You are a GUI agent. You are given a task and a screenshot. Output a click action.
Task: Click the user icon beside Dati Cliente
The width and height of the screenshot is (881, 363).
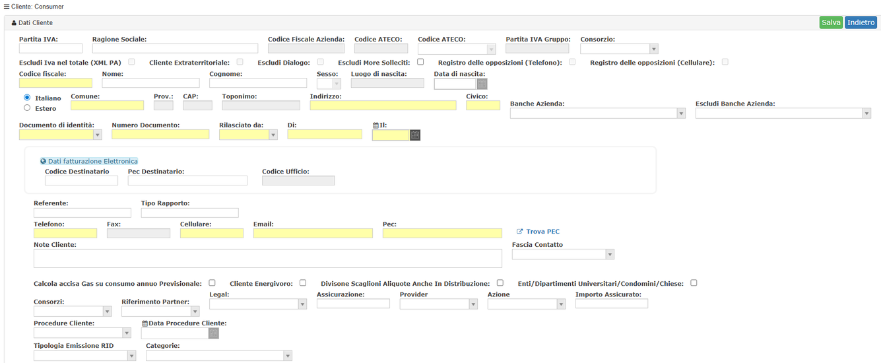pos(14,22)
